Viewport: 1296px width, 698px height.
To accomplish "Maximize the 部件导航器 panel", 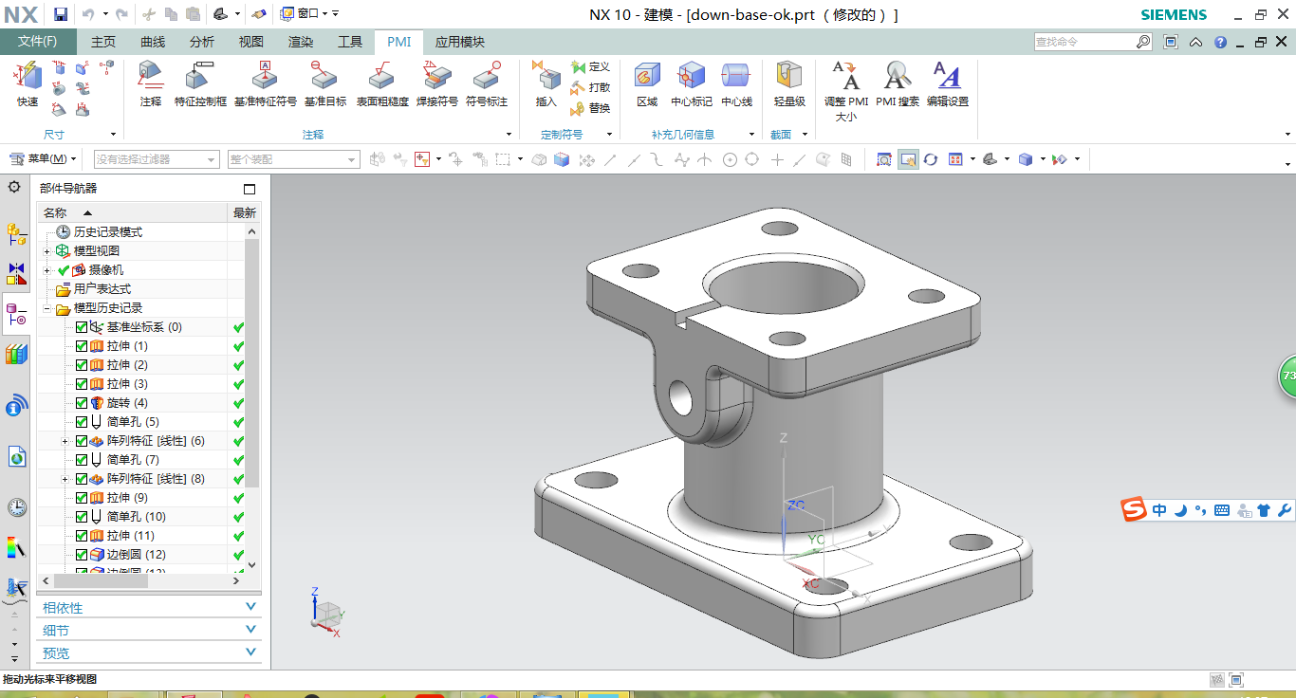I will [250, 189].
